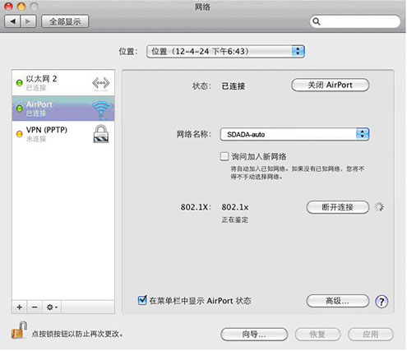Uncheck 在菜单栏中显示 AirPort 状态
This screenshot has width=407, height=351.
tap(142, 300)
